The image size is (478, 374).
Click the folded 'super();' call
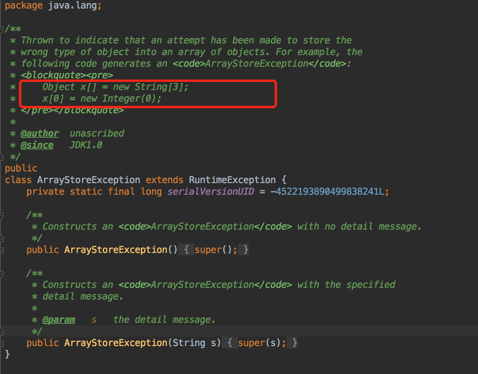216,249
